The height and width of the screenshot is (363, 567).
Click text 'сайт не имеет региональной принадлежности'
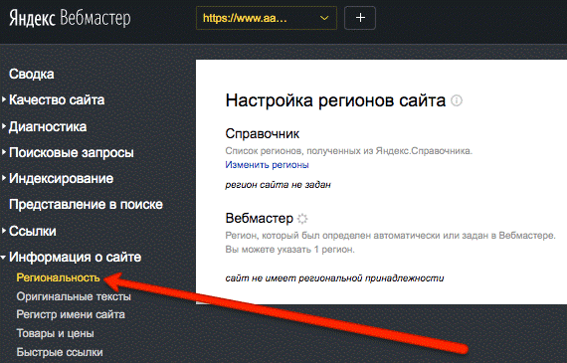pos(334,278)
